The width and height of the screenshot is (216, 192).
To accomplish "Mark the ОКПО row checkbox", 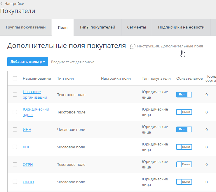I will coord(15,182).
